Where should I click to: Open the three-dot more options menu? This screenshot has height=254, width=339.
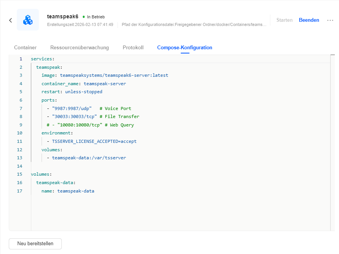pyautogui.click(x=330, y=20)
